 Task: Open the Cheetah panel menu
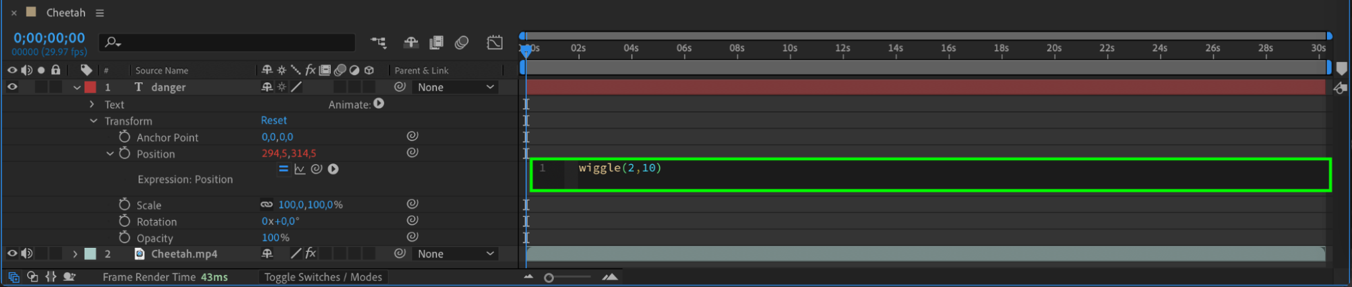[100, 13]
